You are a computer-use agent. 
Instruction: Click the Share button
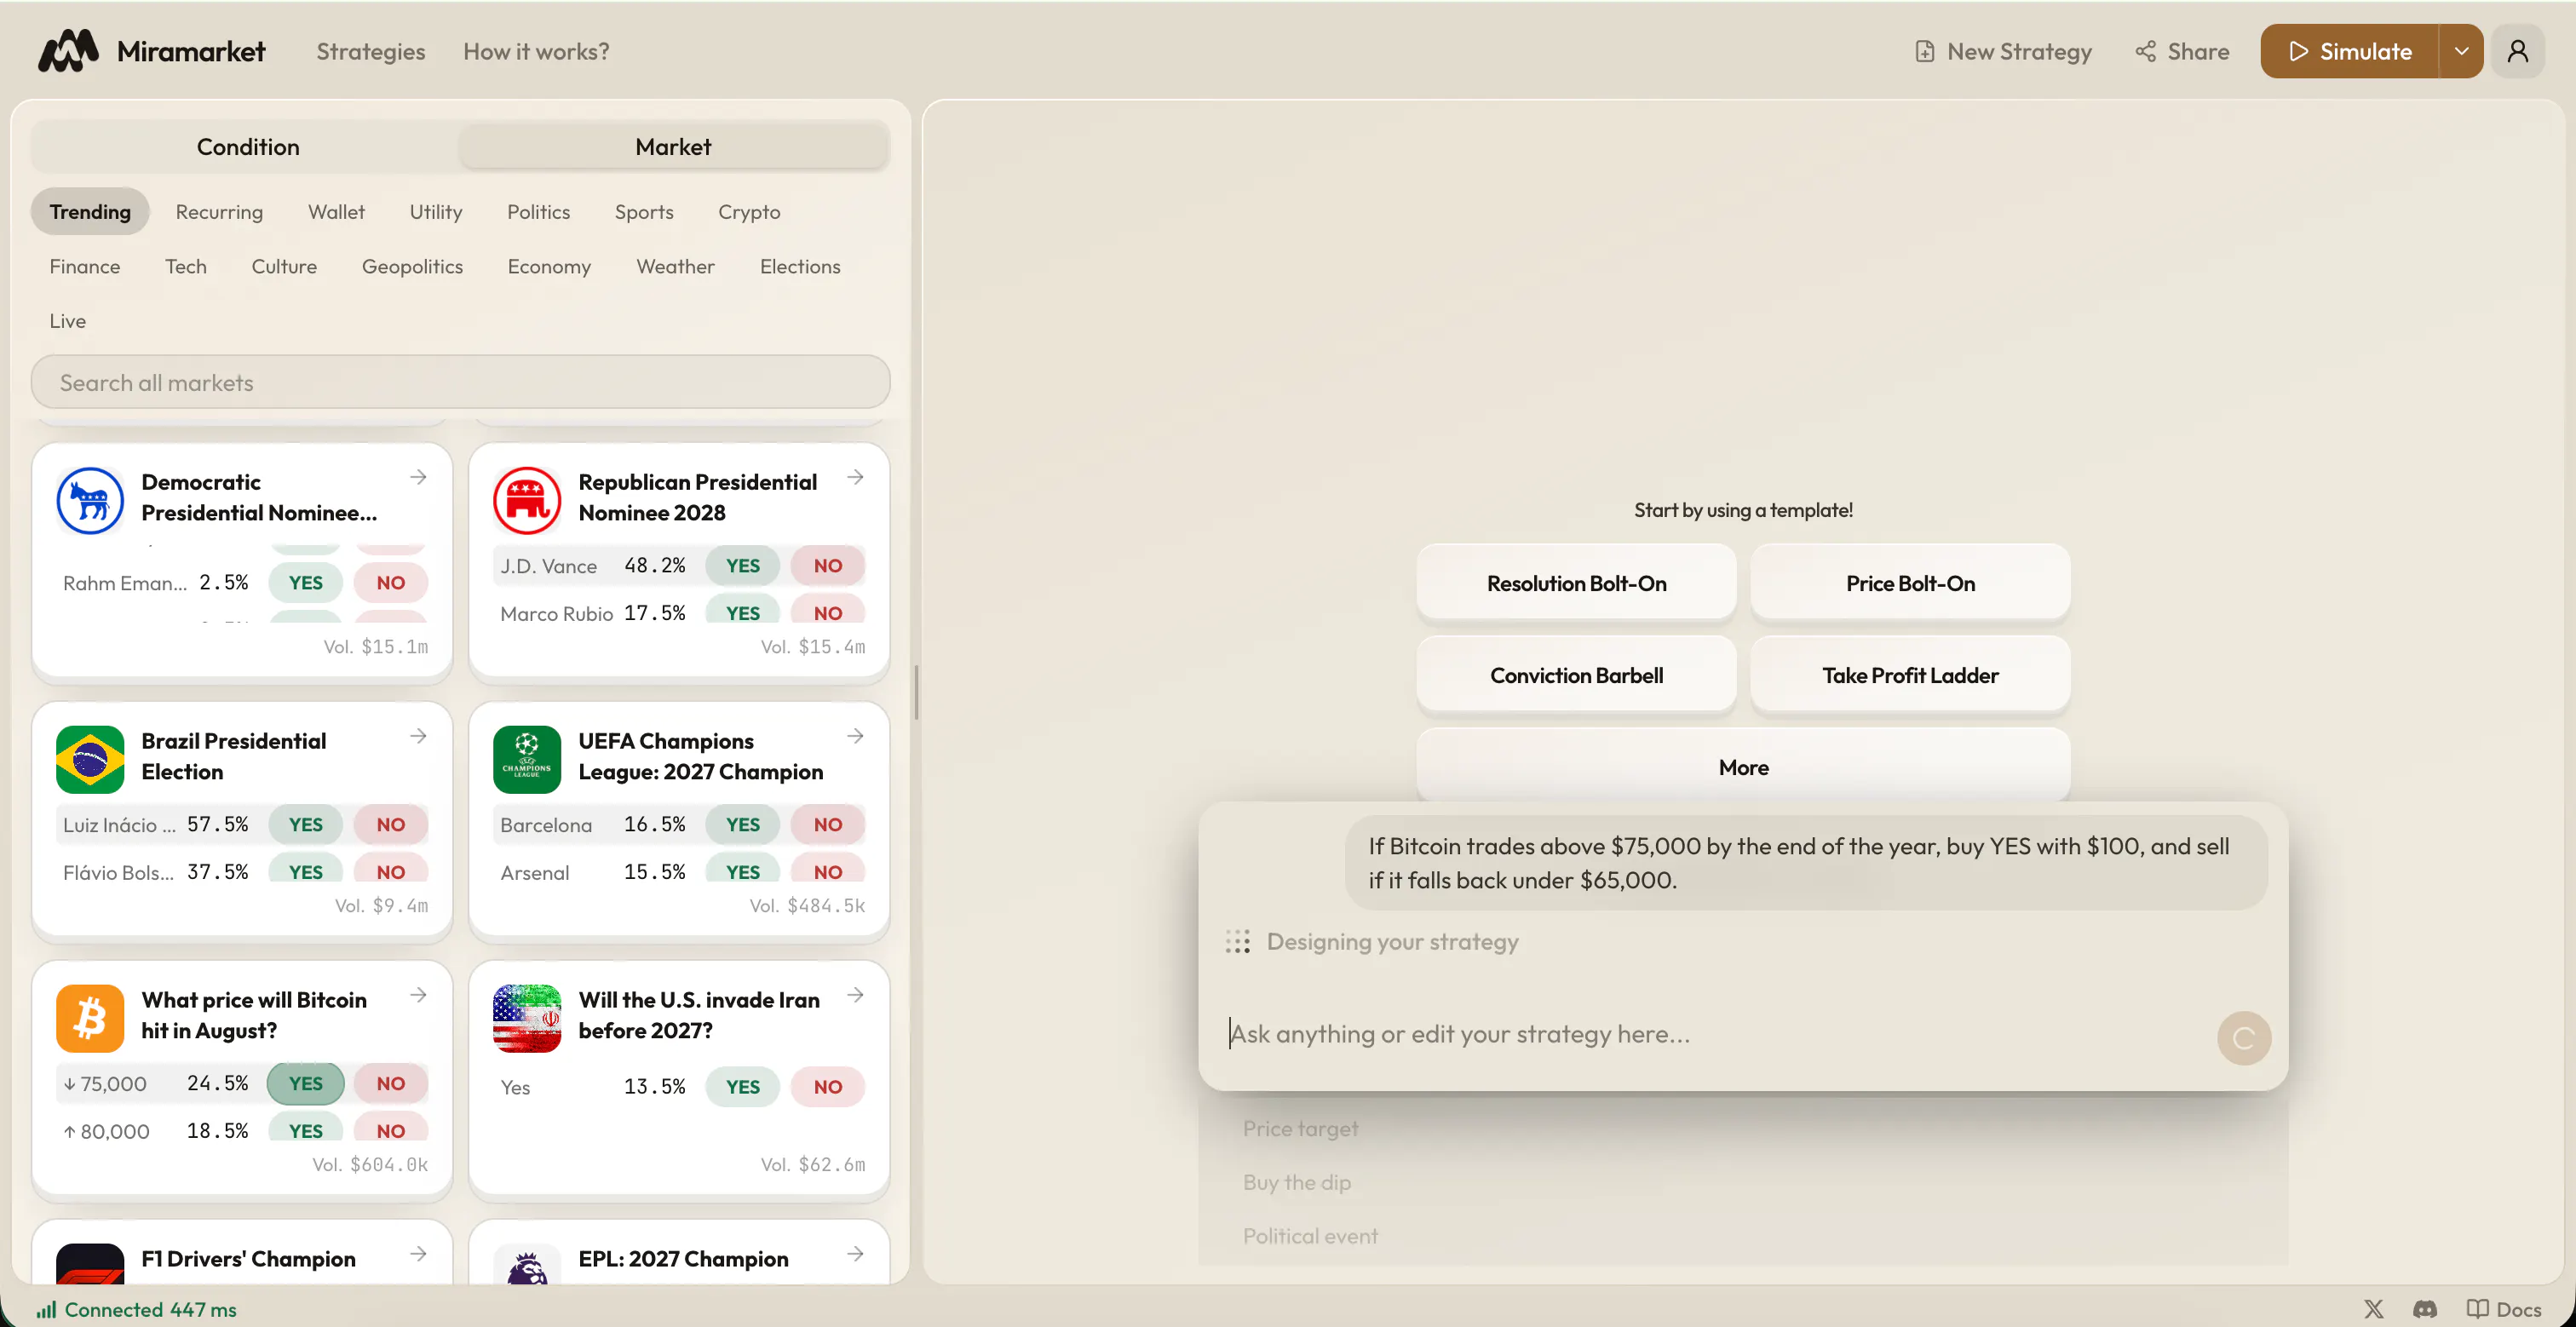pos(2182,51)
